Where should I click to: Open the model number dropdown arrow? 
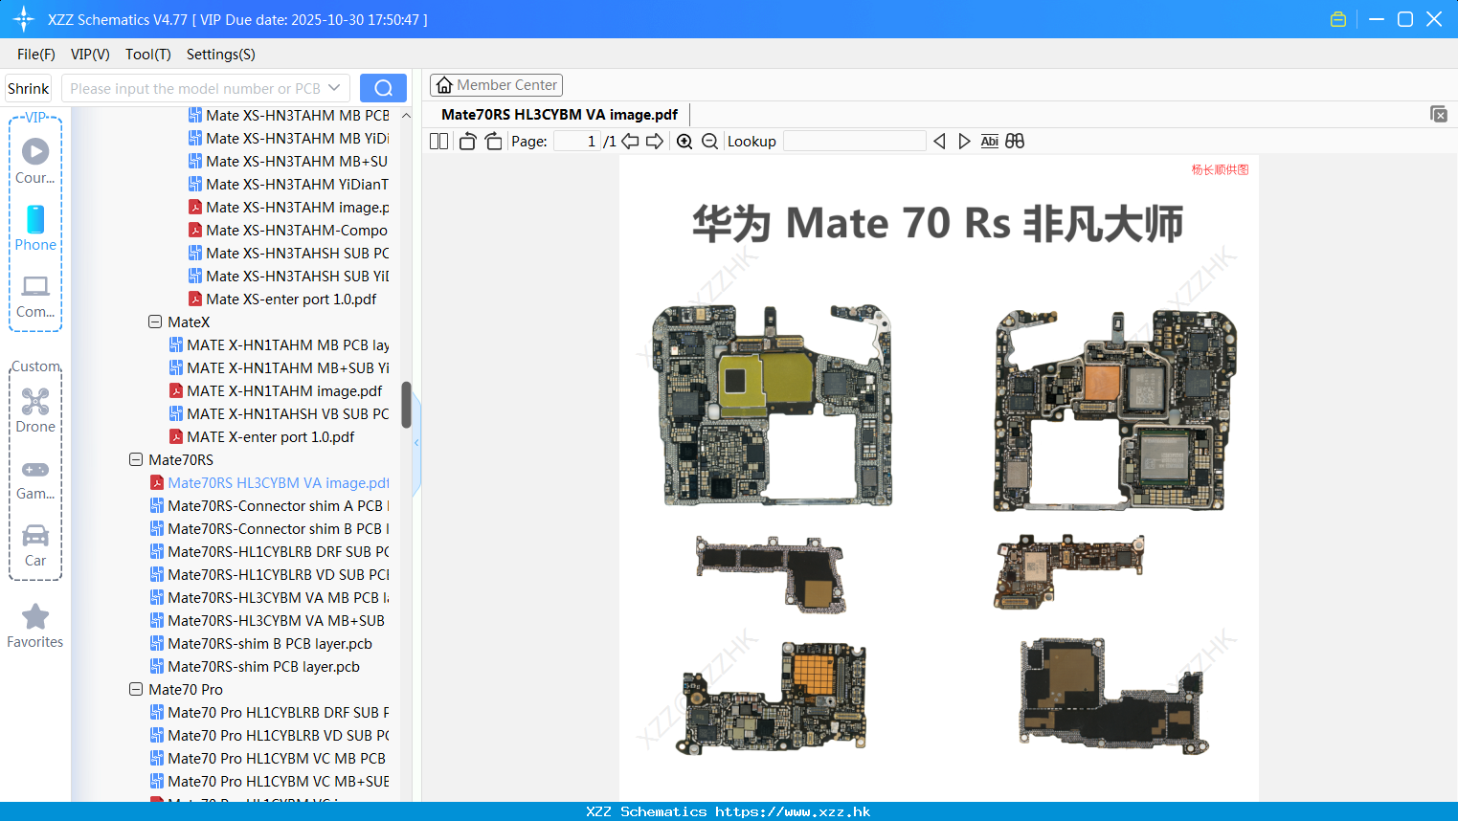[334, 88]
